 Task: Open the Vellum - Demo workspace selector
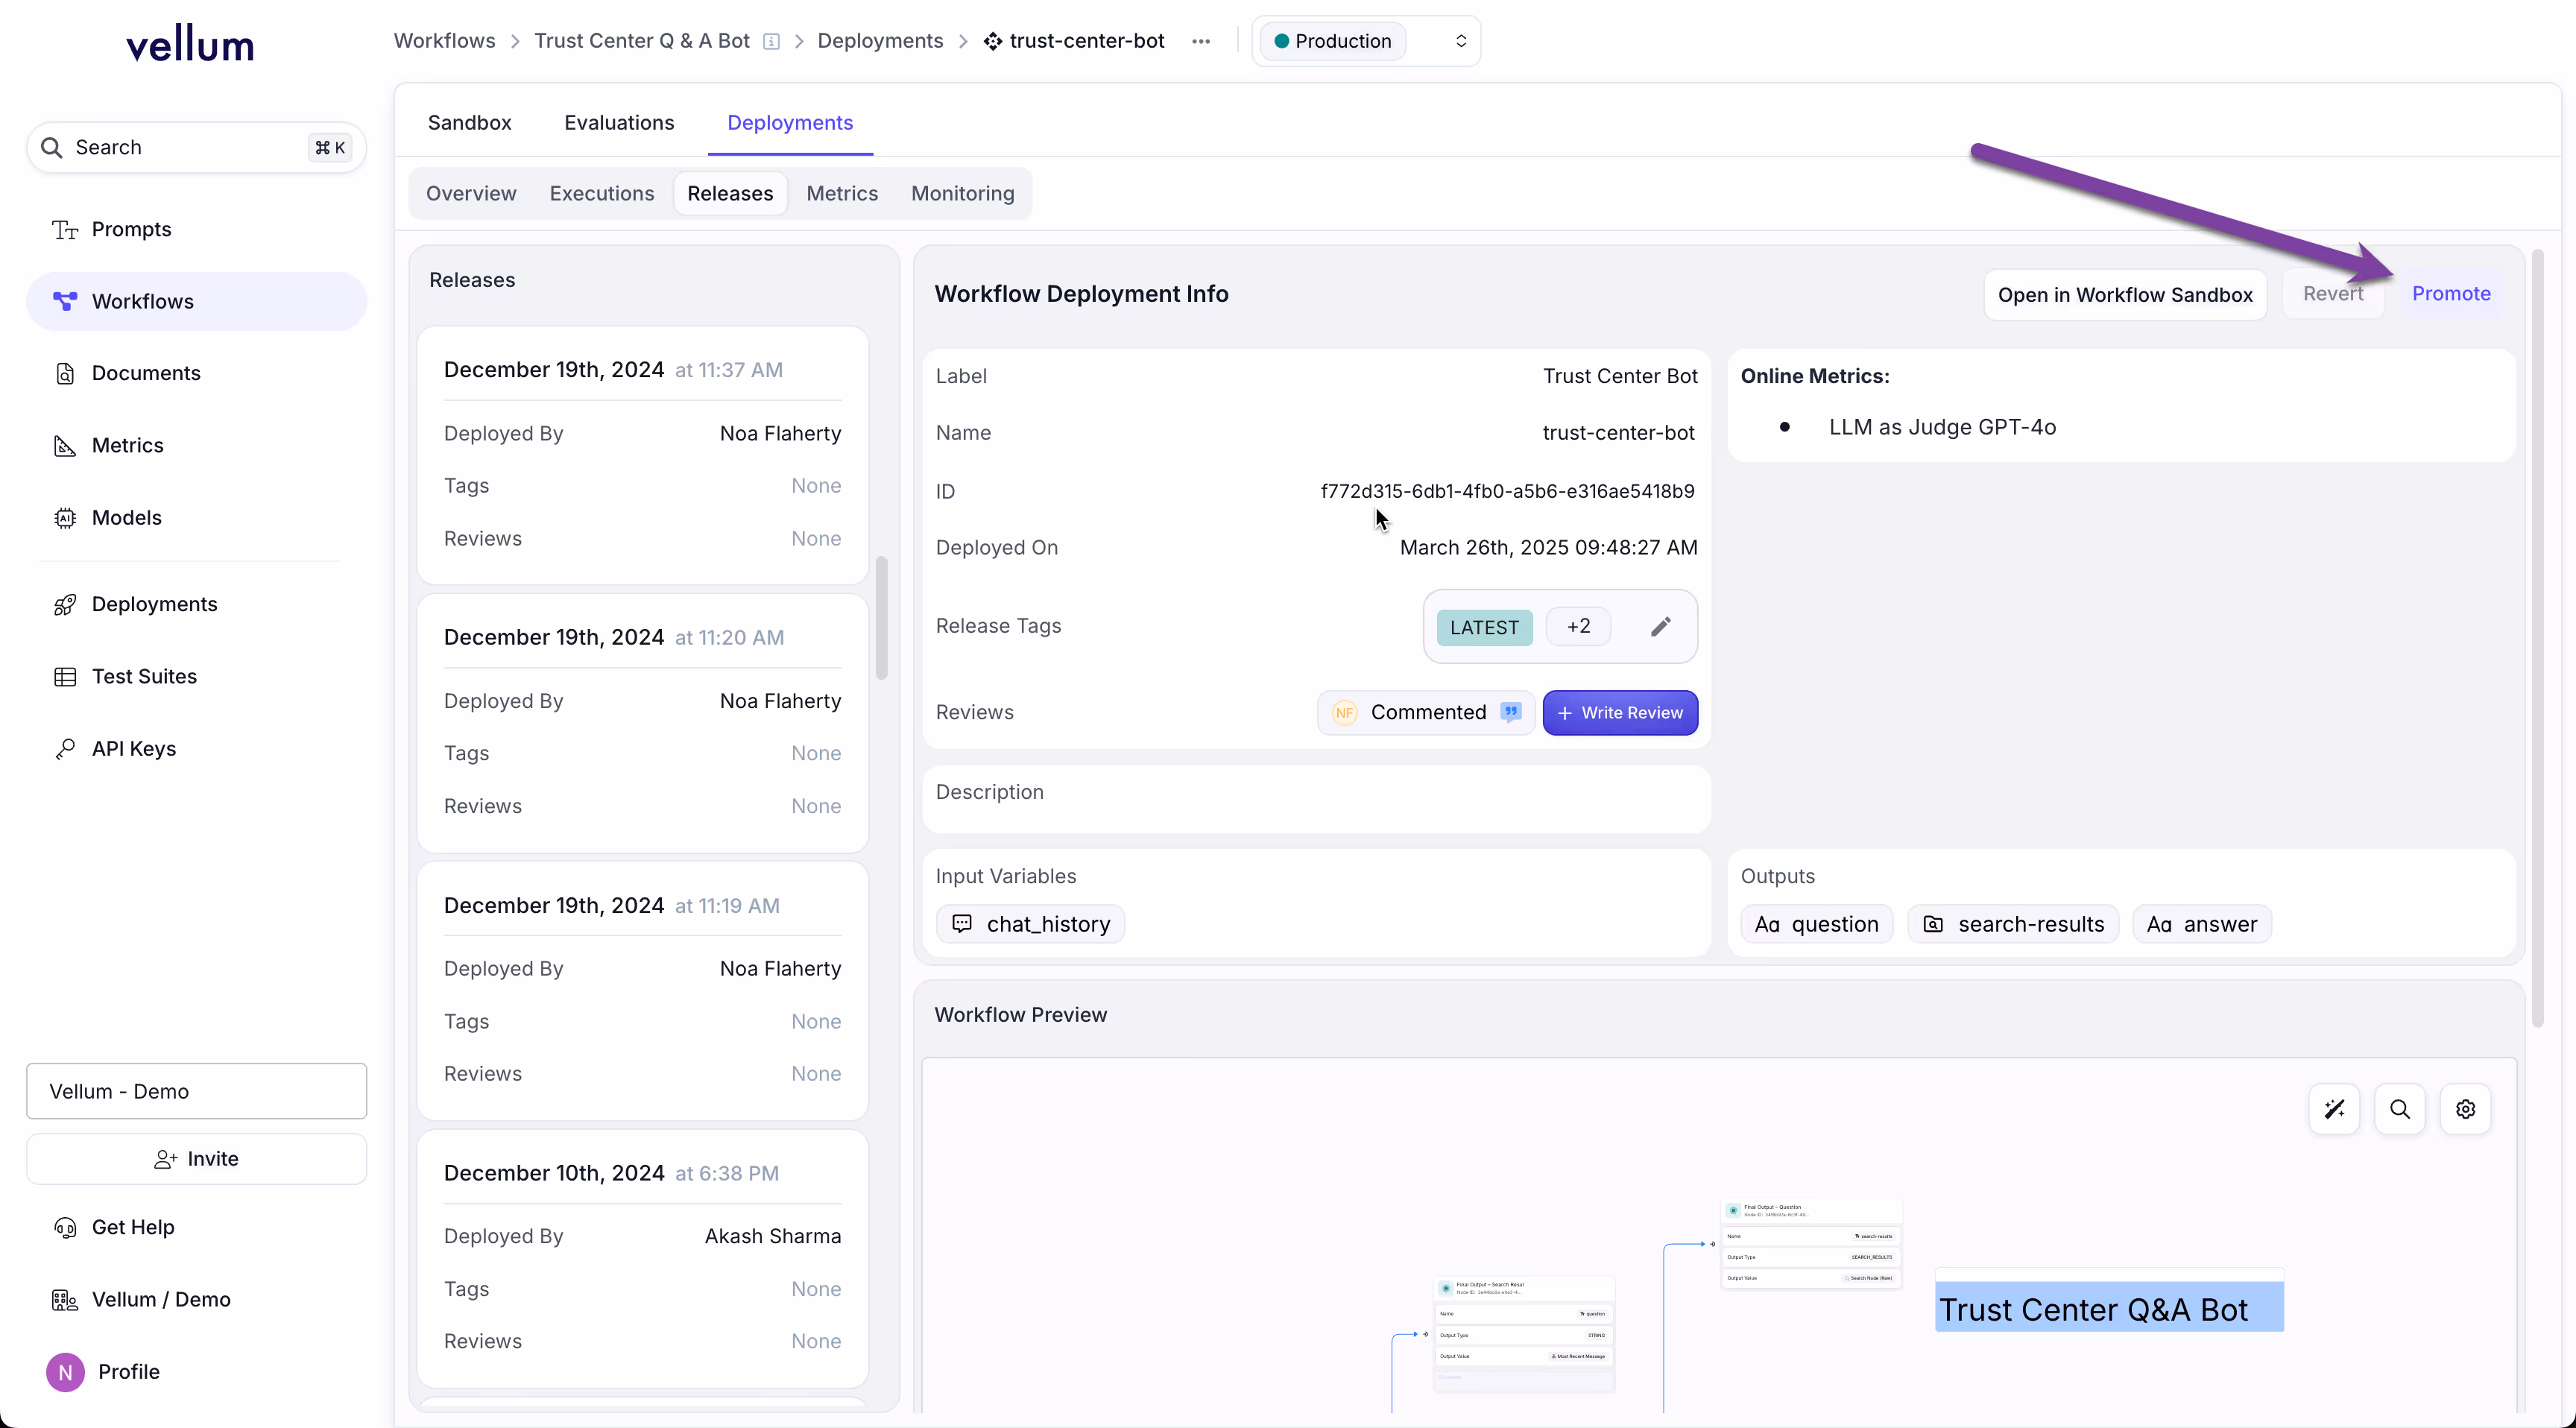(196, 1091)
